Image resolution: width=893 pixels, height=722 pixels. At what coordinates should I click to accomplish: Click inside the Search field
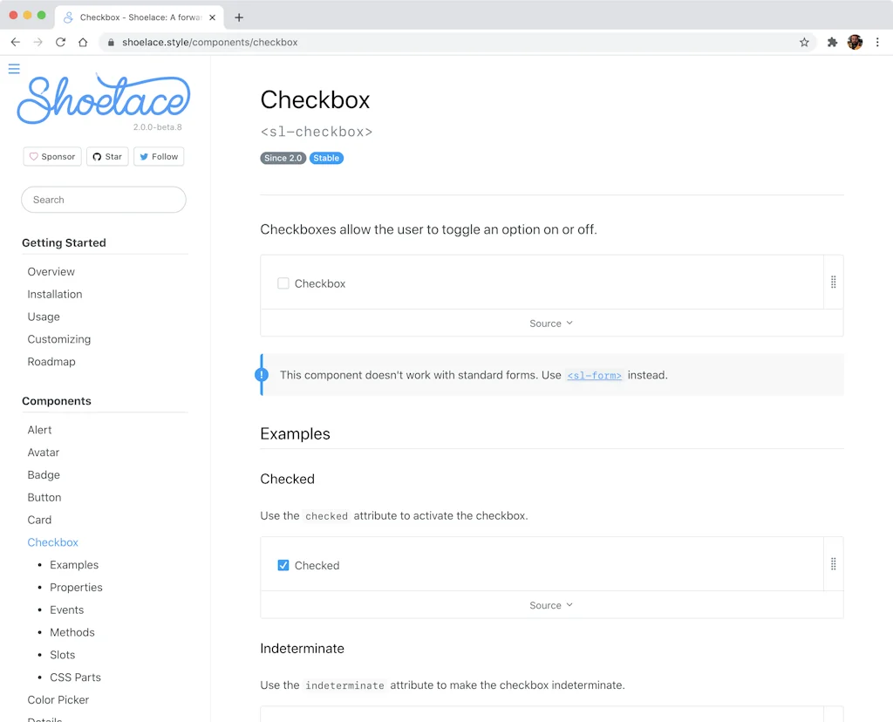(103, 200)
